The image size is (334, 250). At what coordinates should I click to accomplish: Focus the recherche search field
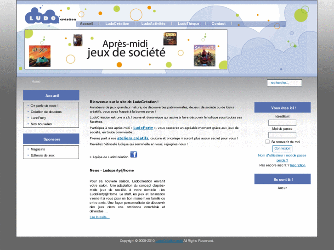[x=284, y=83]
